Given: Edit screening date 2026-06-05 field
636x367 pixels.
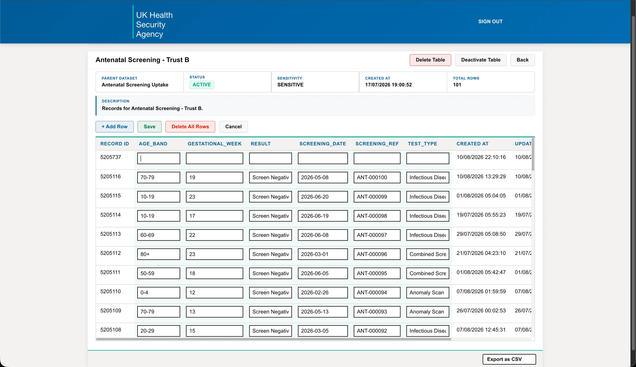Looking at the screenshot, I should tap(323, 273).
